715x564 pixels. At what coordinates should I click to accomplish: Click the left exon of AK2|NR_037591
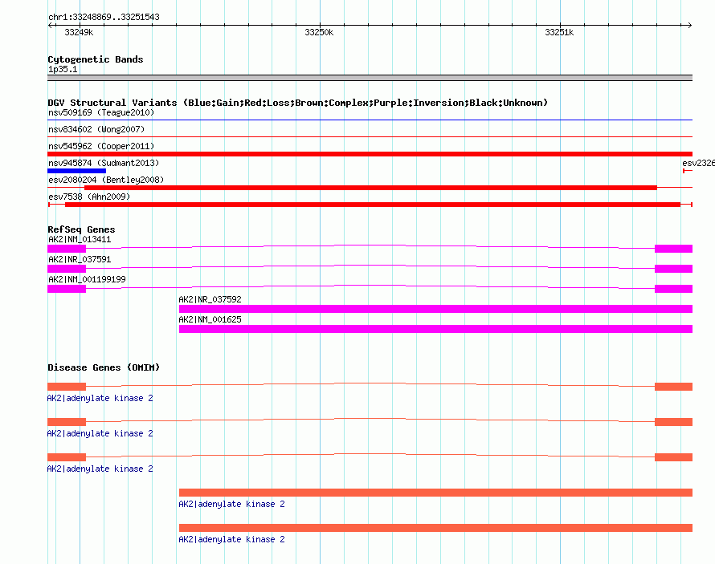coord(67,269)
